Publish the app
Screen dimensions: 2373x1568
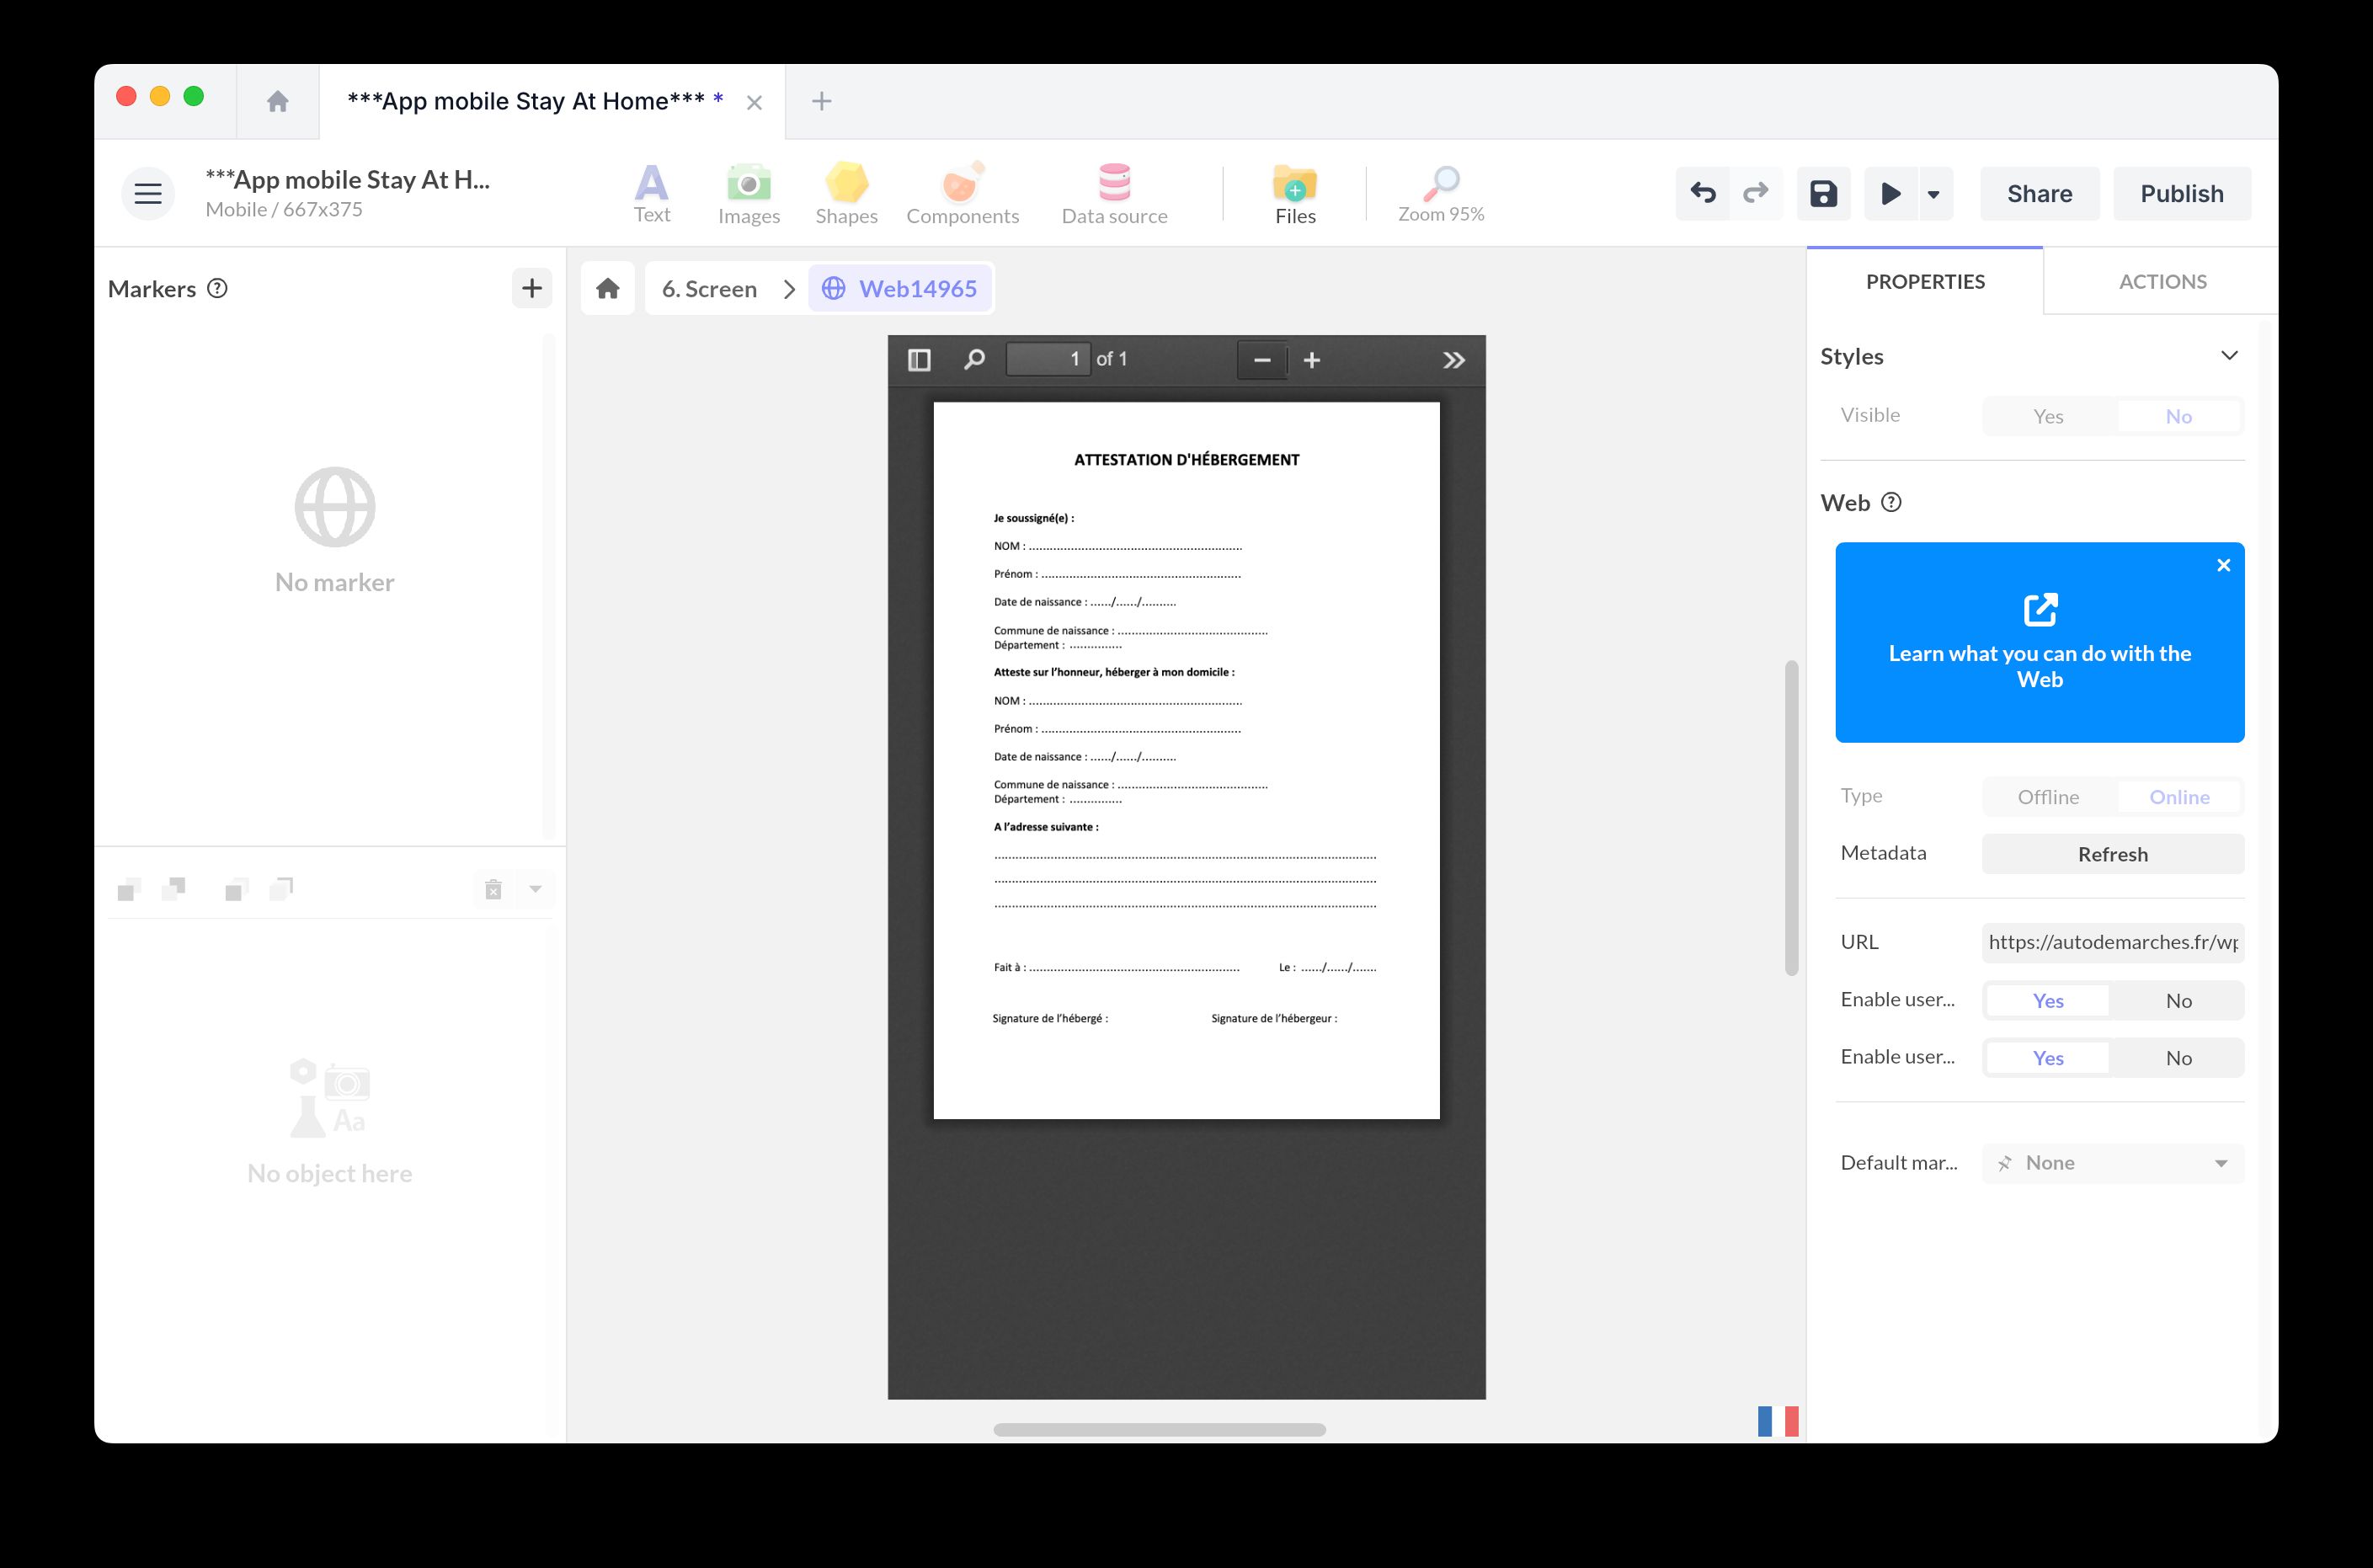[2182, 193]
